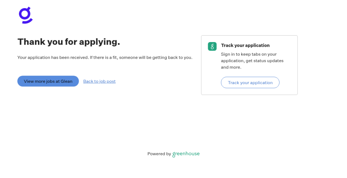Screen dimensions: 347x178
Task: Click the purple Glean logo
Action: [26, 15]
